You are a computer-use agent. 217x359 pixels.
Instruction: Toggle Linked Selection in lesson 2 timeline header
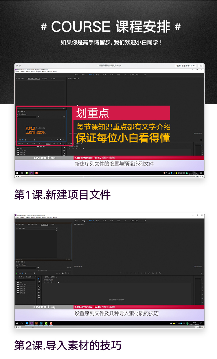coord(51,282)
